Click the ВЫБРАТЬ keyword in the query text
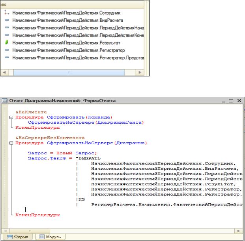 click(90, 158)
